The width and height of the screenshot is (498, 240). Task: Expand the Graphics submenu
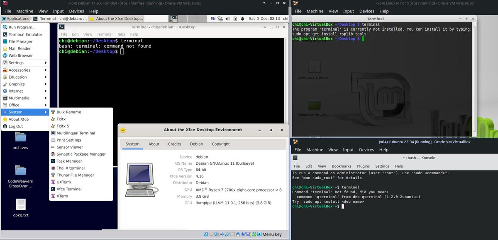pyautogui.click(x=25, y=84)
